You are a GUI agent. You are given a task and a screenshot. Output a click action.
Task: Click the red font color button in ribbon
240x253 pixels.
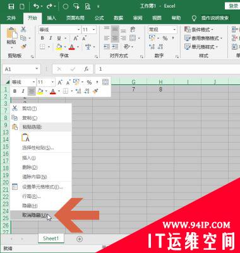pos(71,47)
